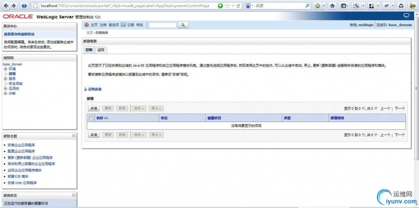Click the 更新 button above the table
Image resolution: width=419 pixels, height=208 pixels.
tap(108, 108)
